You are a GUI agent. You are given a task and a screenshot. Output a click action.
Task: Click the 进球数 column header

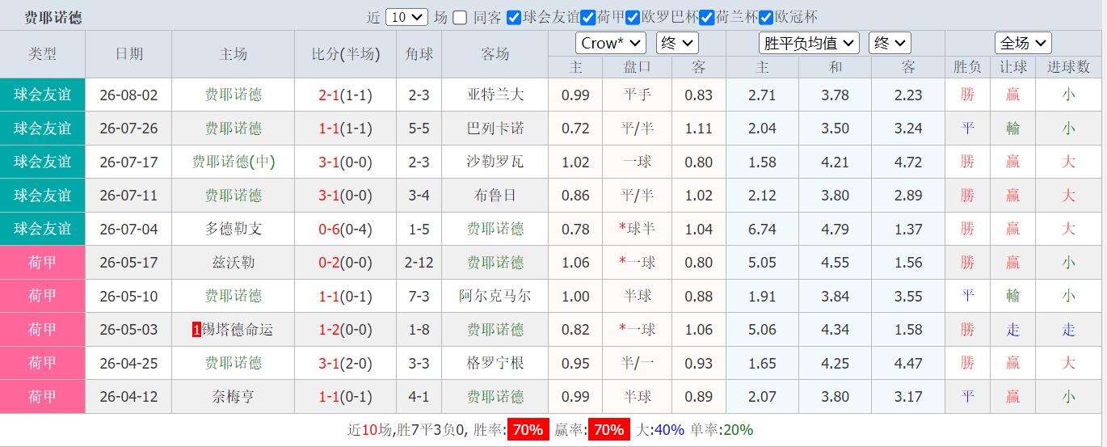[1069, 68]
